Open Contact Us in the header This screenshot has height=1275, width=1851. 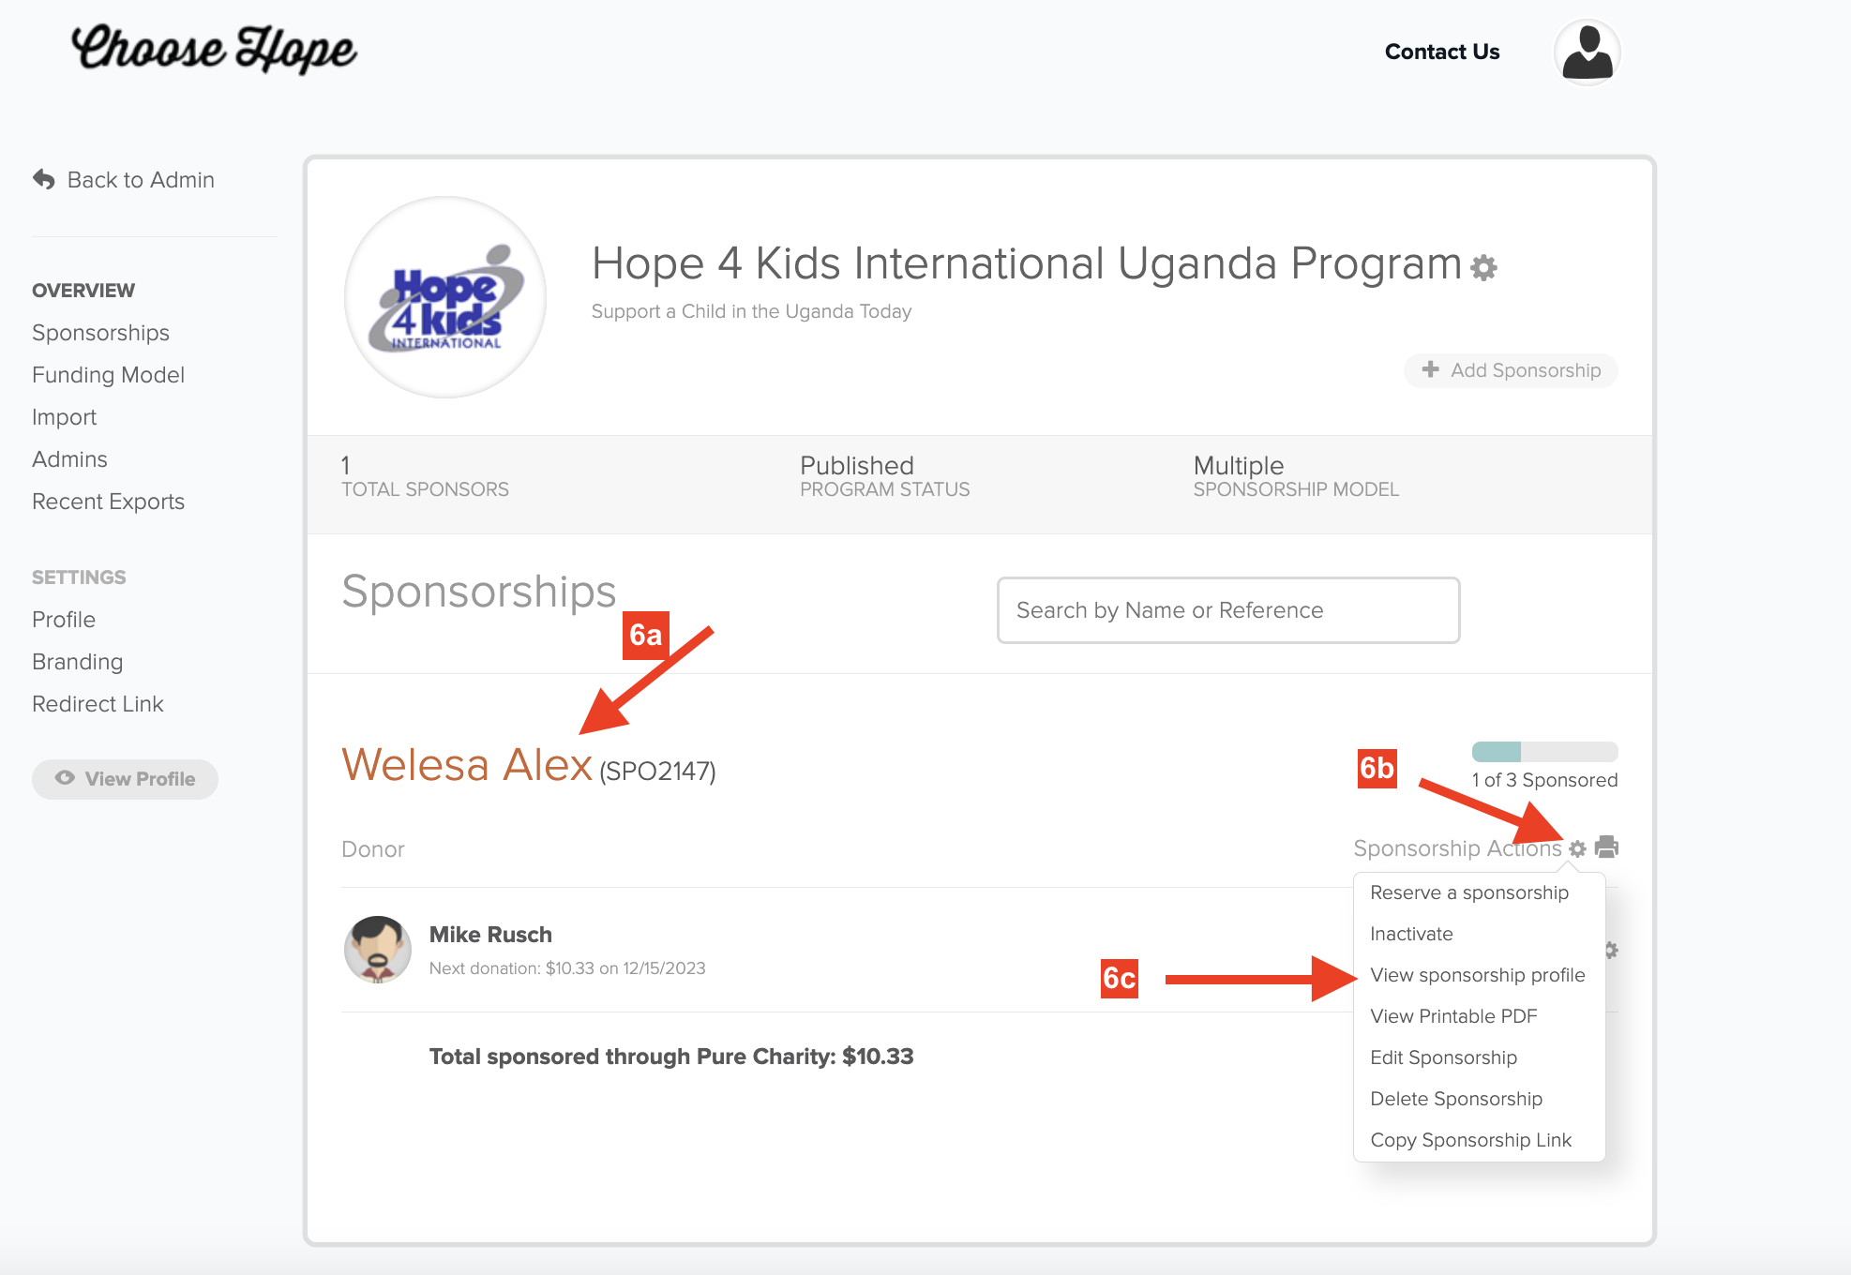(1441, 52)
